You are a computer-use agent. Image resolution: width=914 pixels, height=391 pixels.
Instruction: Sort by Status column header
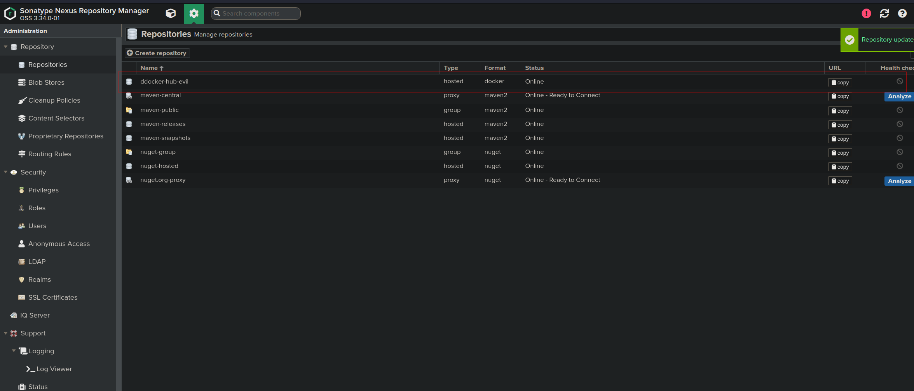click(x=672, y=68)
